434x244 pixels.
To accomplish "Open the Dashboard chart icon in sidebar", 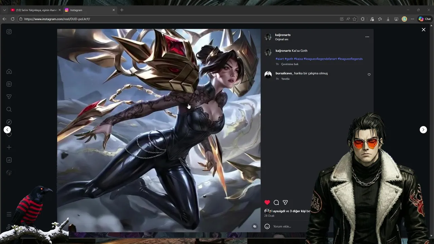I will click(x=9, y=160).
